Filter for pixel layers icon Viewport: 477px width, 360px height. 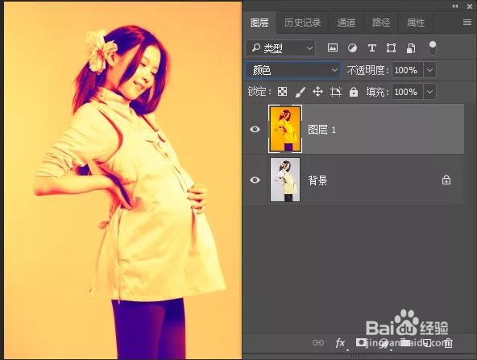(x=333, y=48)
